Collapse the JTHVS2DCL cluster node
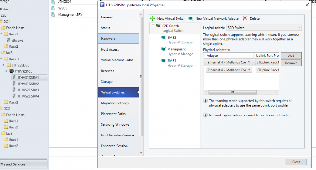 tap(6, 71)
